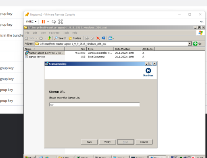
Task: Click the red Delete icon
Action: pos(98,38)
